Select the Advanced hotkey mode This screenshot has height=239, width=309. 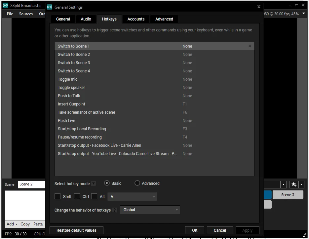[137, 183]
